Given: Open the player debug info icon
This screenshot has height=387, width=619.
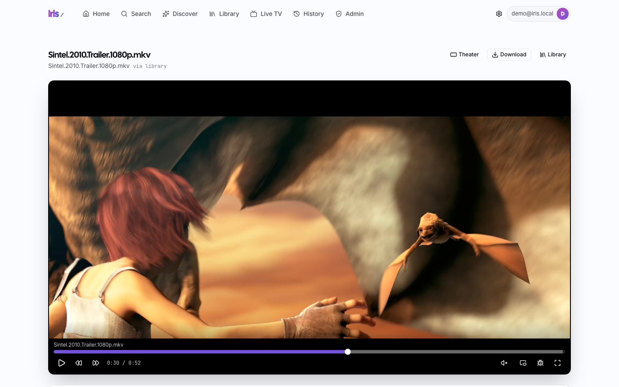Looking at the screenshot, I should pos(540,363).
